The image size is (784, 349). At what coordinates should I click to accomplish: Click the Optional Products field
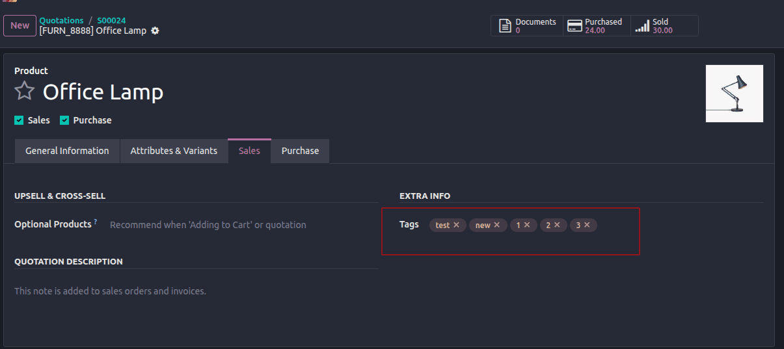pos(241,225)
